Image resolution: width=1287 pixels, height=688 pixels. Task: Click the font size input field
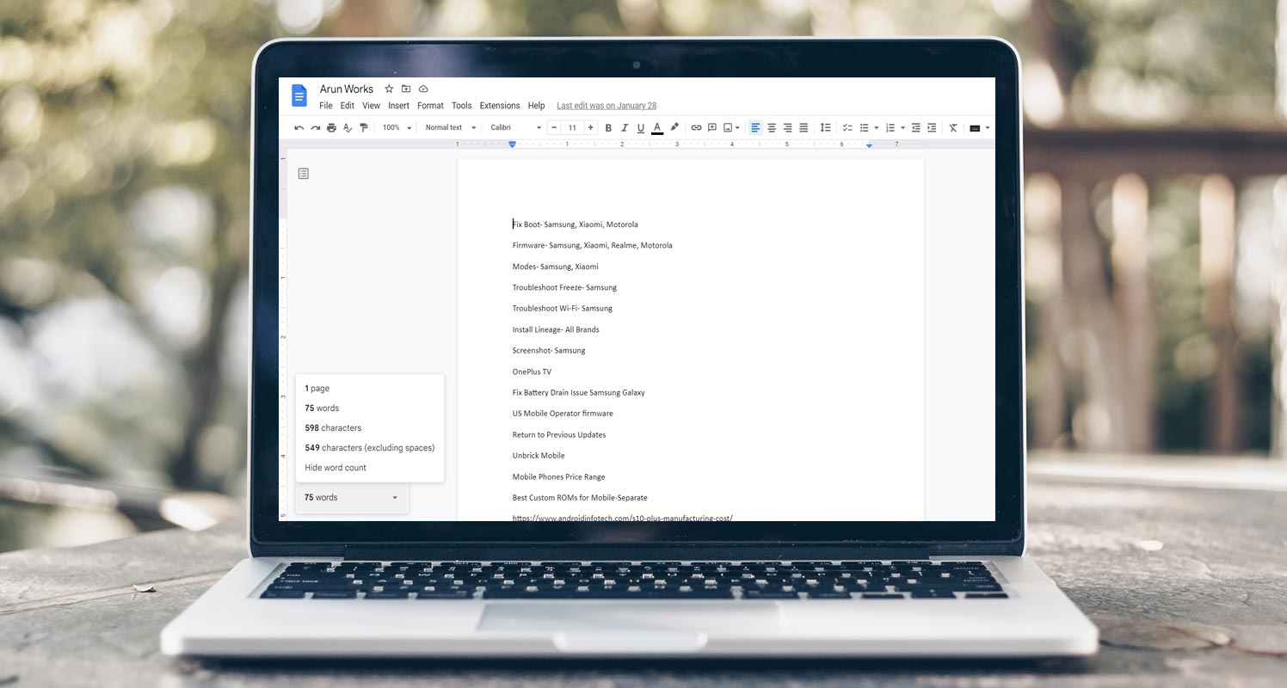[x=572, y=128]
